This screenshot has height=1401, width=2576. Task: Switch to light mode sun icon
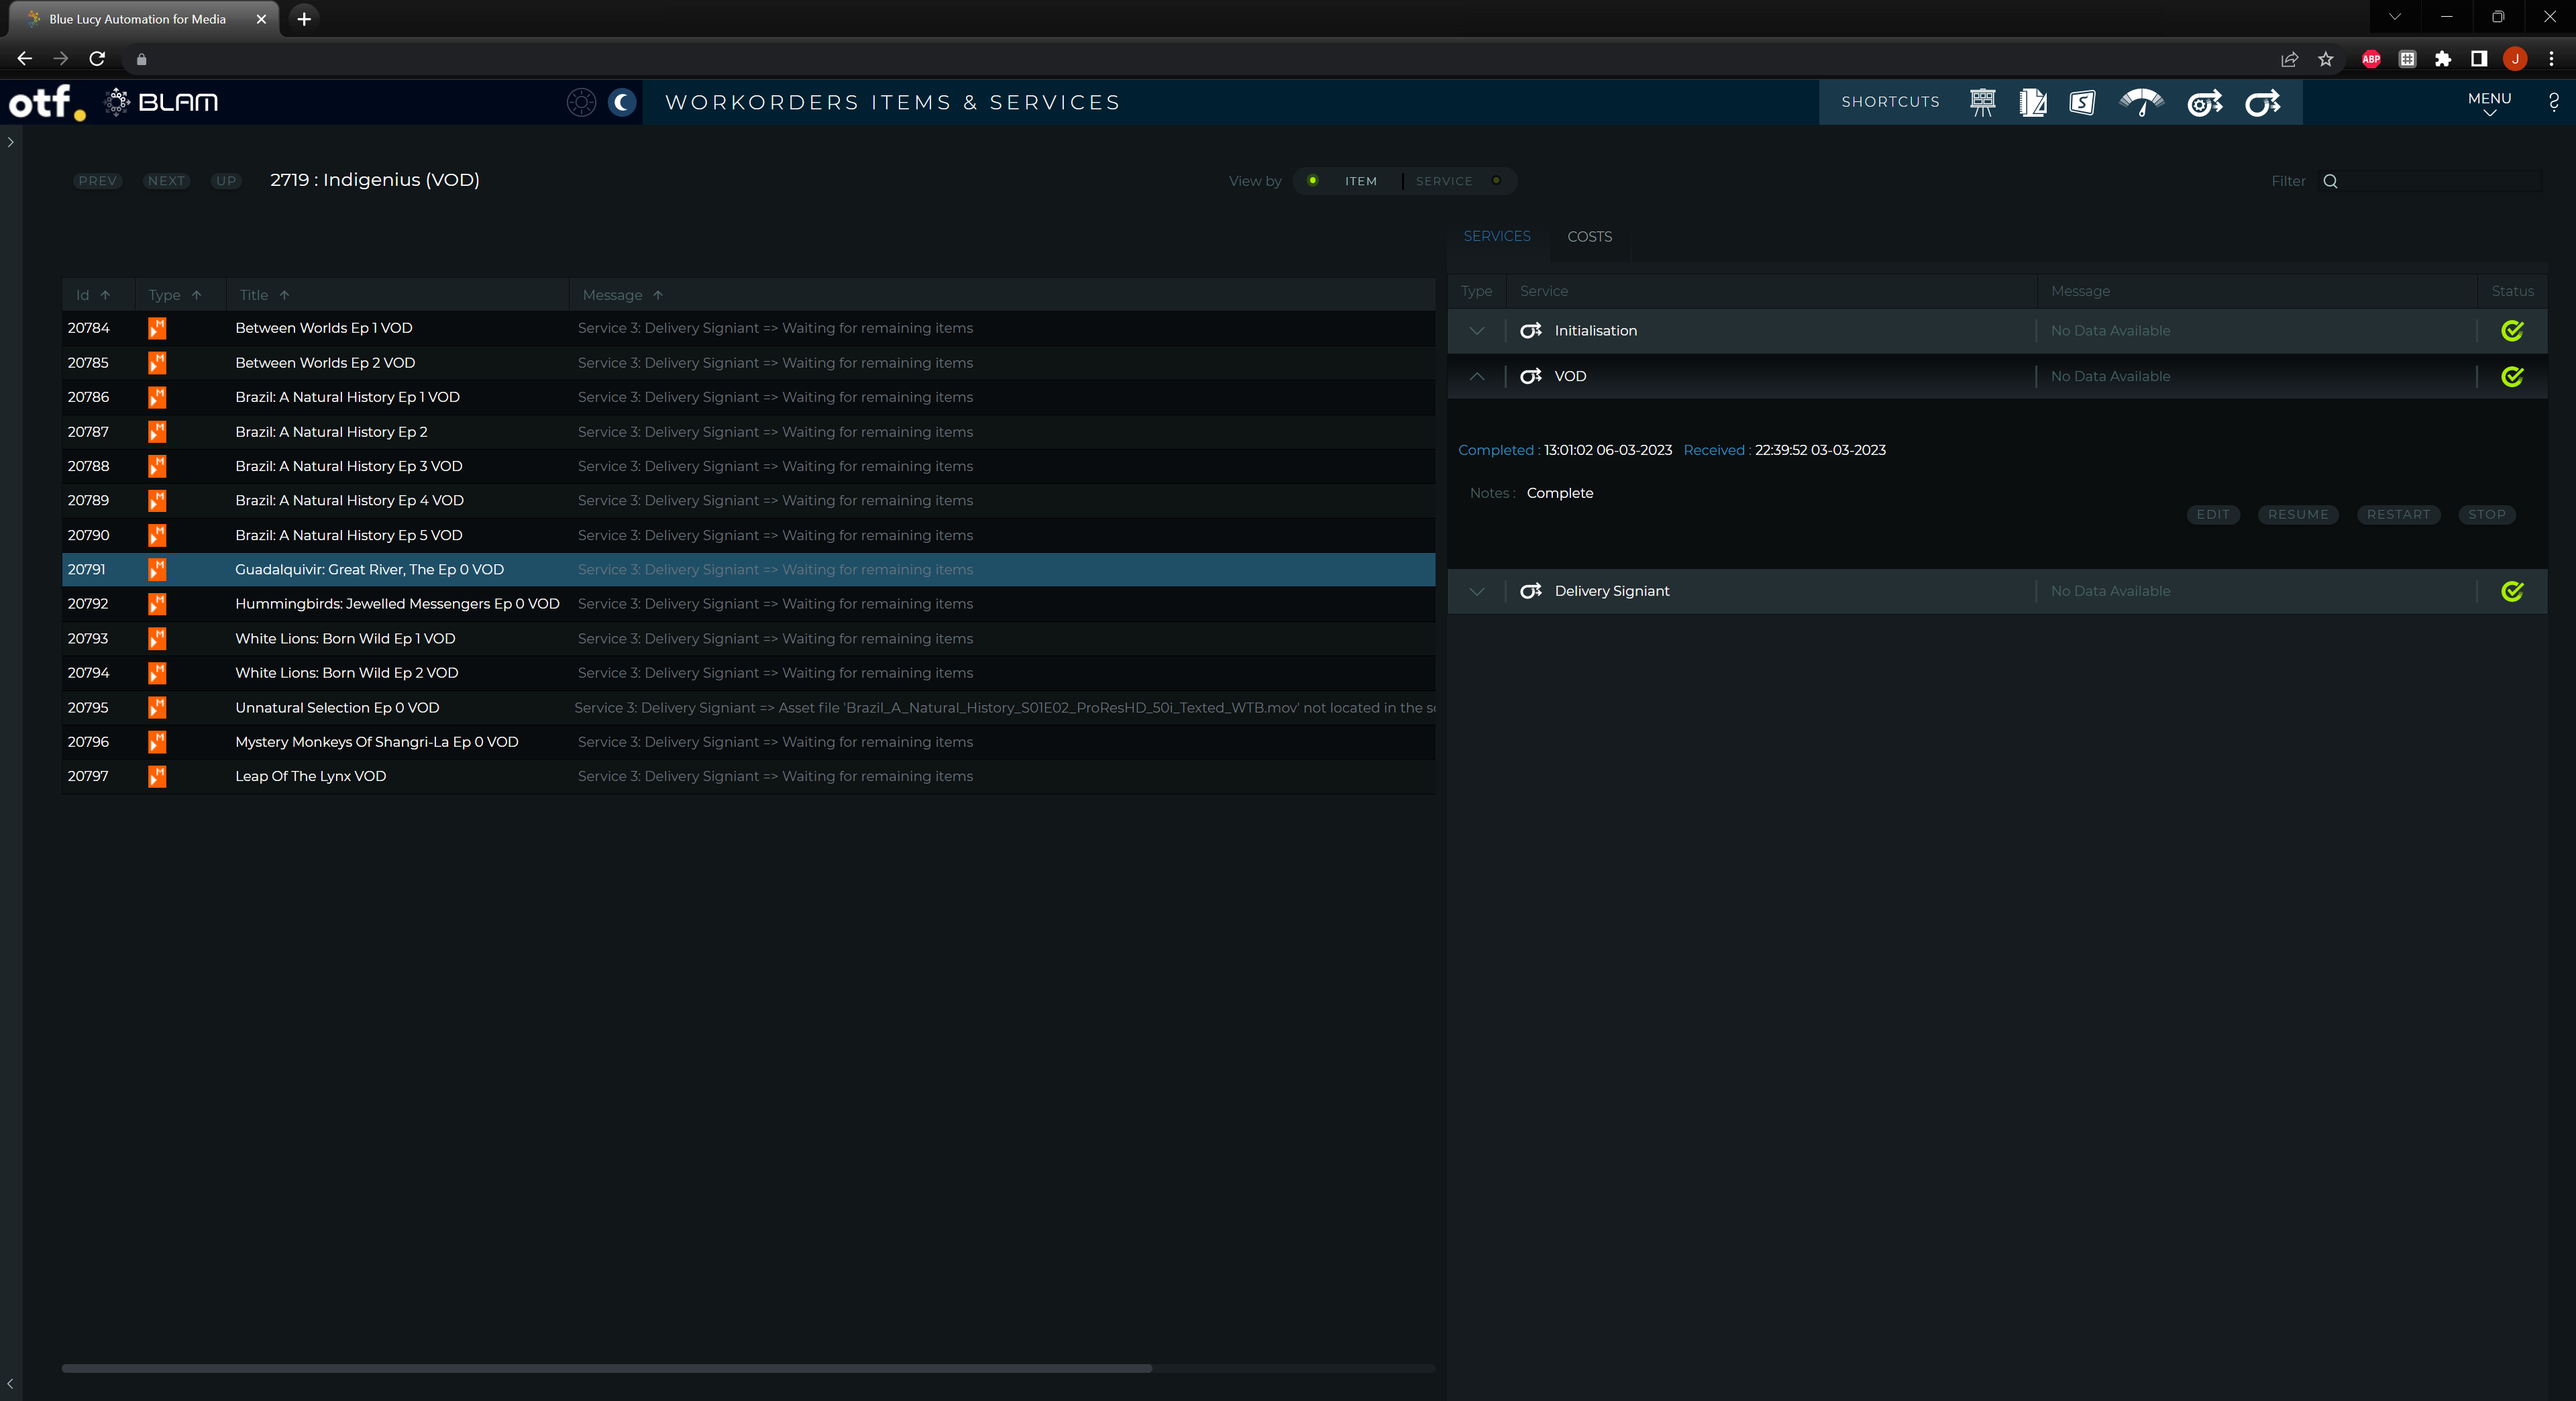581,102
